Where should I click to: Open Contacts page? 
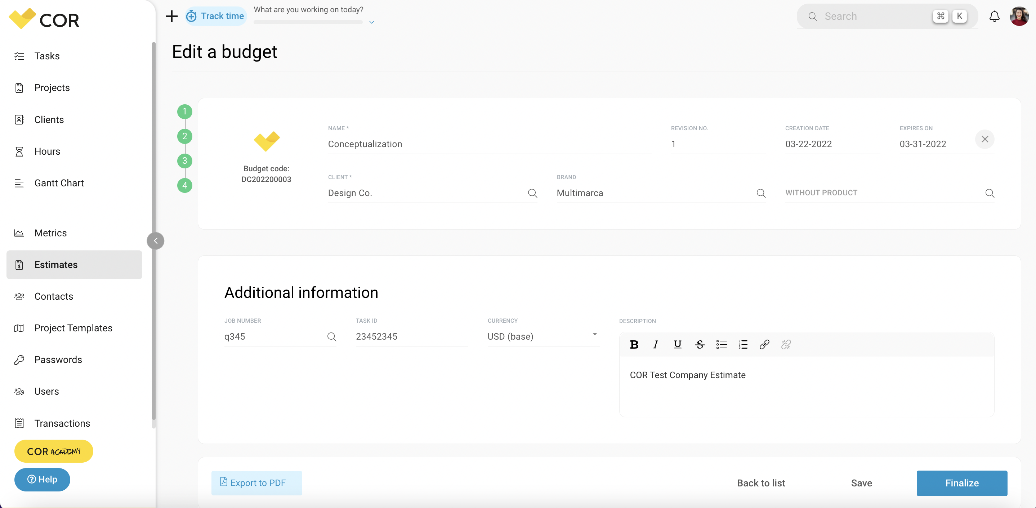75,296
